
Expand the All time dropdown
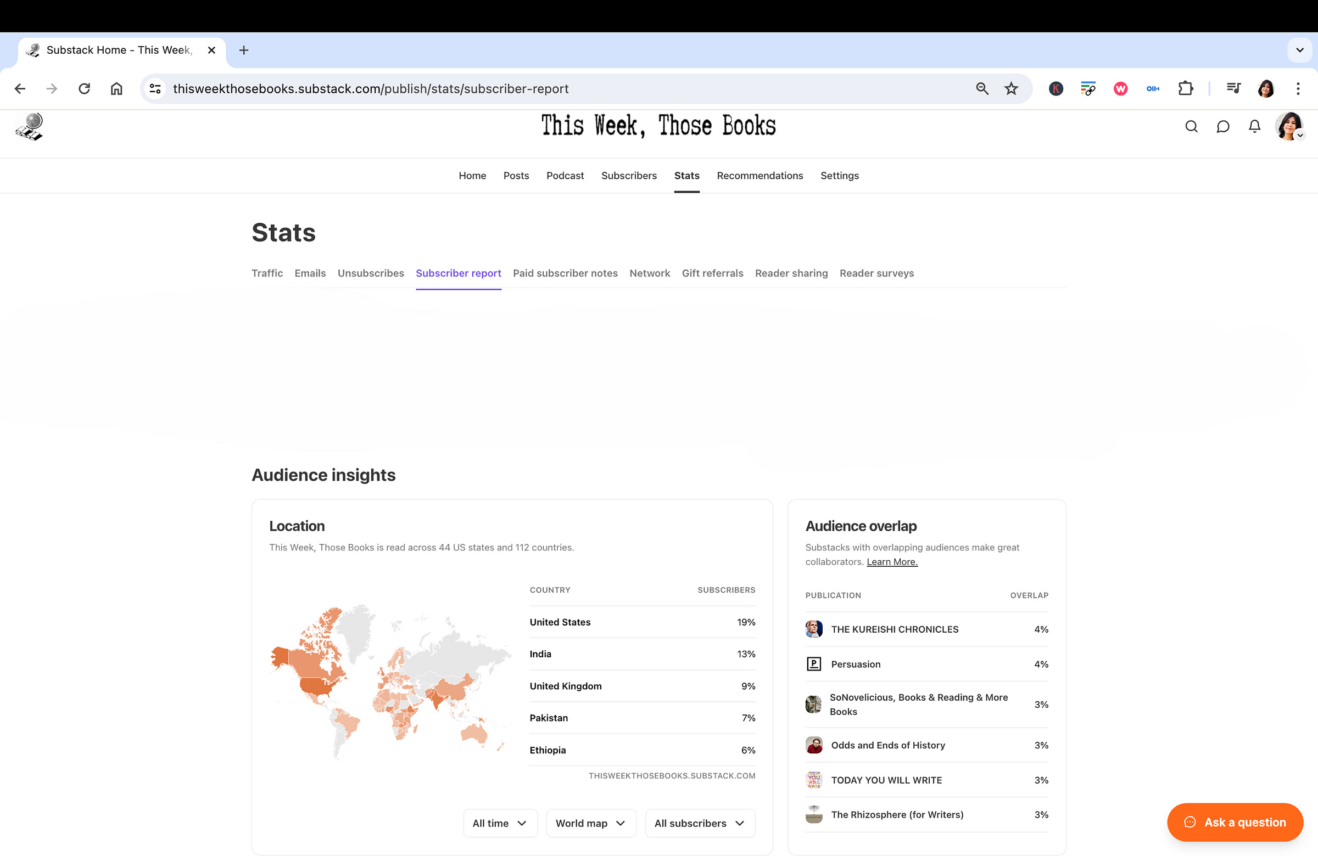(x=500, y=823)
